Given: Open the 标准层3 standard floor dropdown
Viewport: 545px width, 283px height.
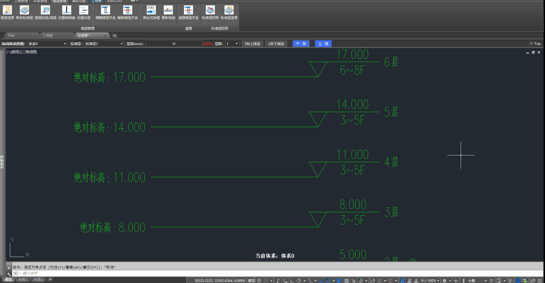Looking at the screenshot, I should [121, 44].
